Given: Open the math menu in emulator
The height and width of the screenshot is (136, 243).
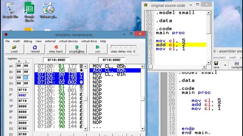Looking at the screenshot, I should tap(16, 41).
